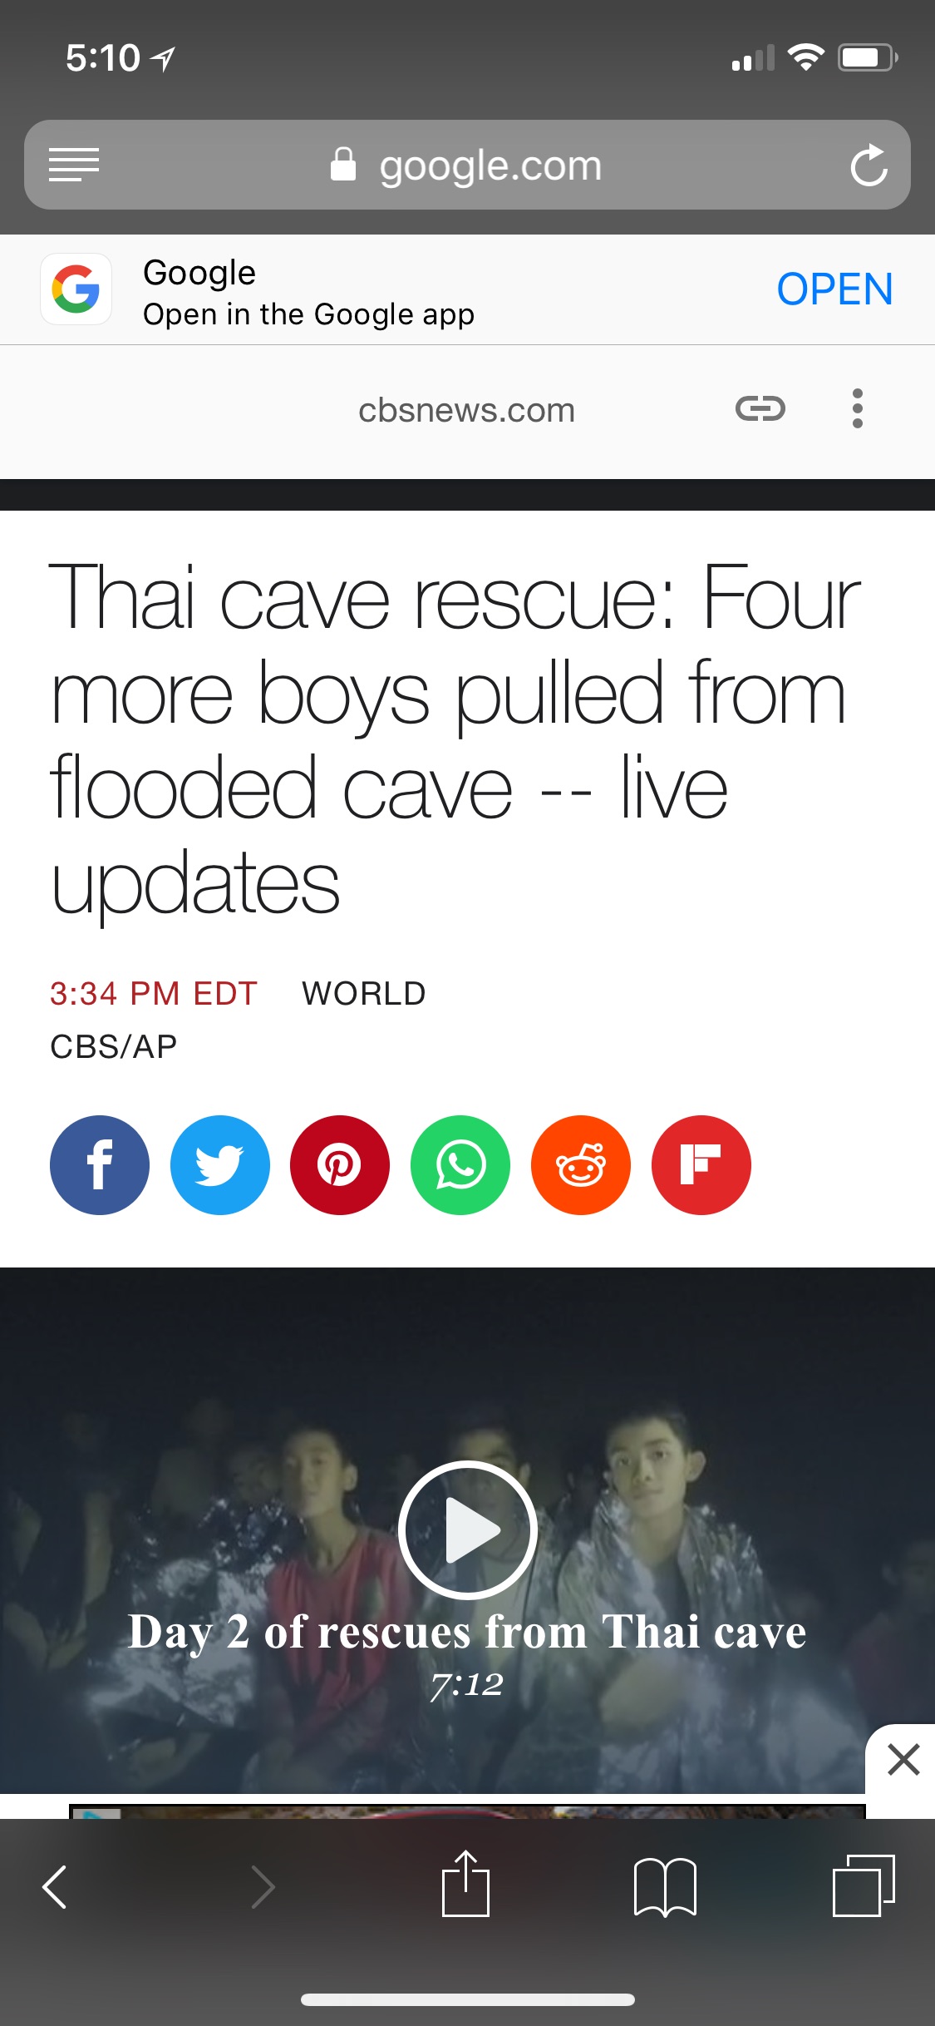Open three-dot more options menu
This screenshot has width=935, height=2026.
click(858, 408)
